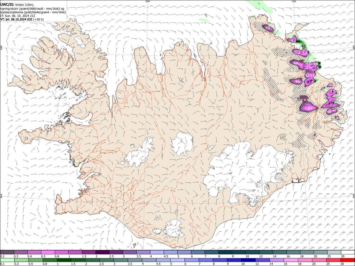Pick top-row swatch between 2 and 2.5
The width and height of the screenshot is (355, 266).
tap(102, 252)
